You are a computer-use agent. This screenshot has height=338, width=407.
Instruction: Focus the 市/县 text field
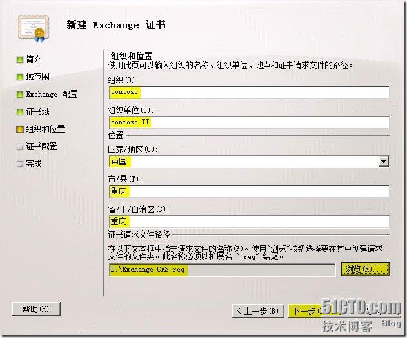(249, 192)
